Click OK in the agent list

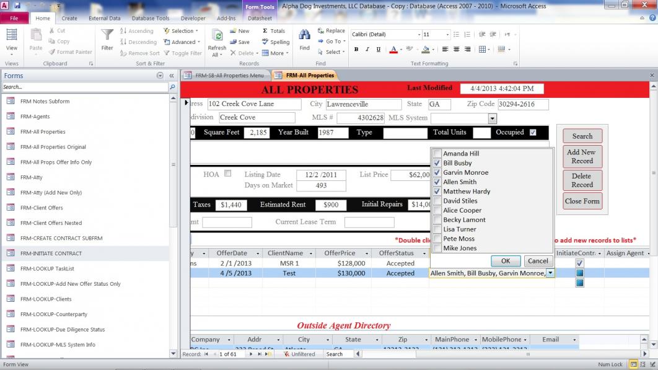[x=506, y=261]
